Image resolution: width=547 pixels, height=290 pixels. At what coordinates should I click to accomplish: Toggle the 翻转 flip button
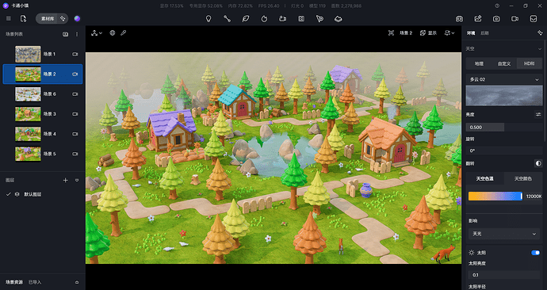tap(538, 163)
